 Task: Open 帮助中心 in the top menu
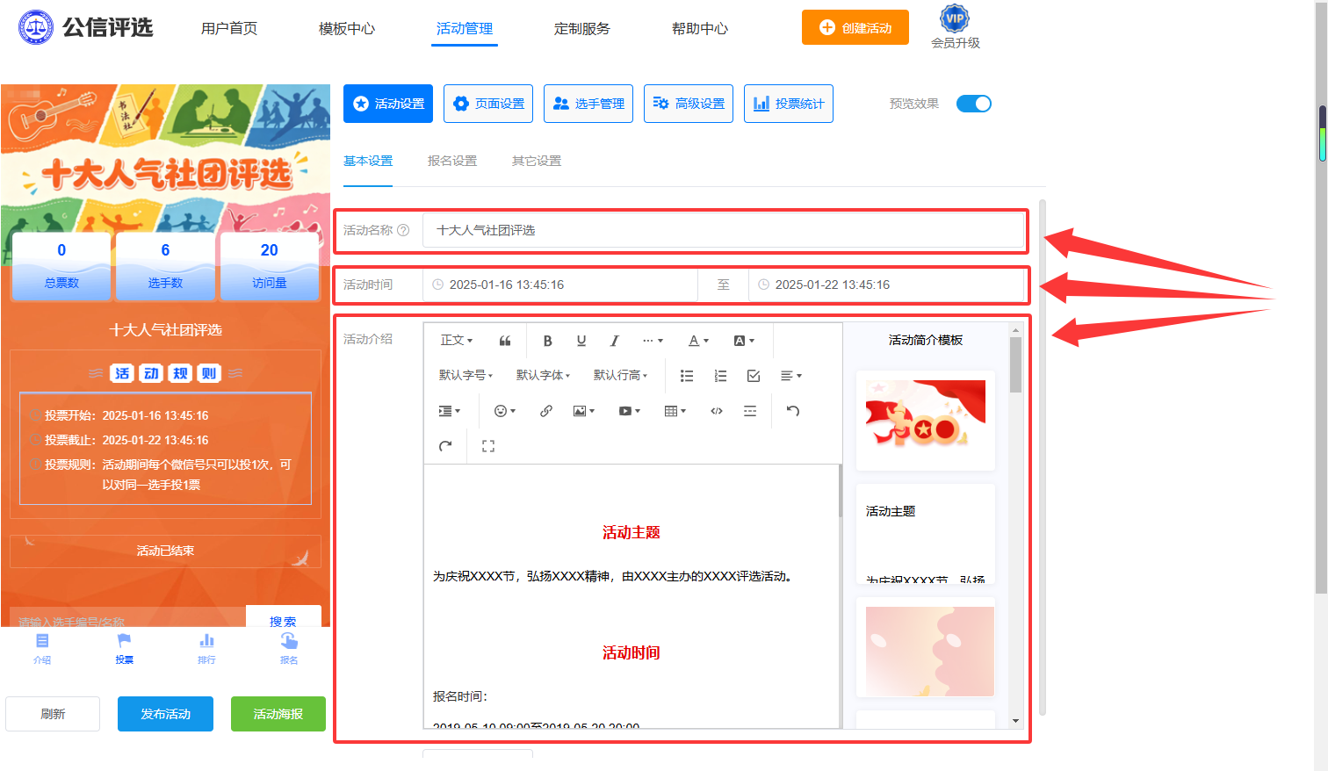coord(700,29)
